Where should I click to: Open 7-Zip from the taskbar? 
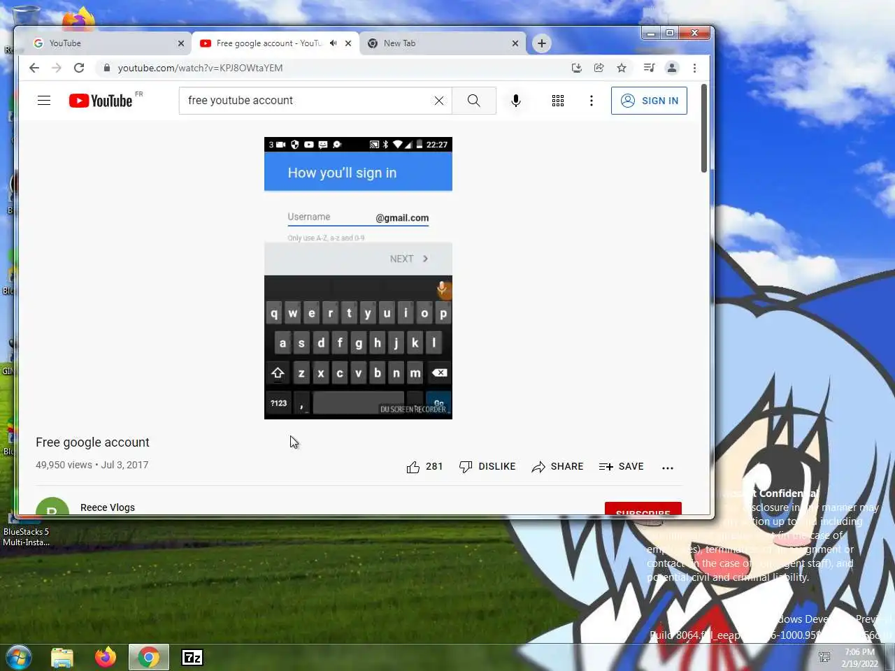pos(192,657)
